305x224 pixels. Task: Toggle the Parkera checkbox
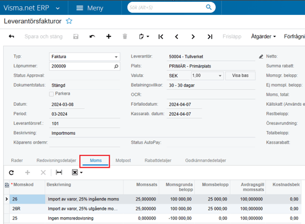coord(51,94)
